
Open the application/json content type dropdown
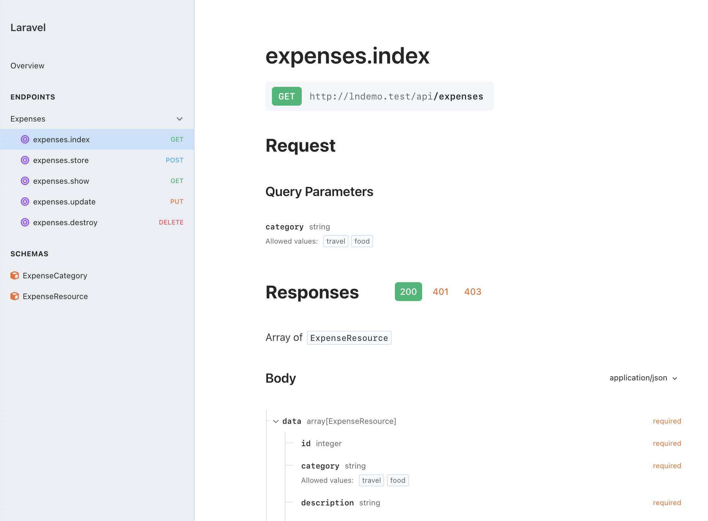point(643,378)
